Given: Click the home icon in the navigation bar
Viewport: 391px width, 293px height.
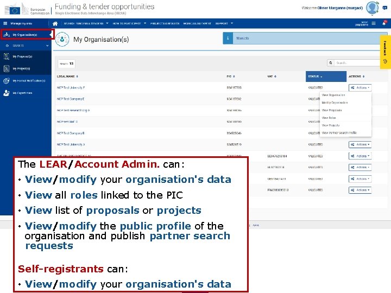Looking at the screenshot, I should point(55,23).
